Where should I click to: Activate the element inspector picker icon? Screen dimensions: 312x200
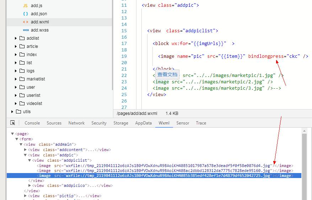click(x=13, y=123)
